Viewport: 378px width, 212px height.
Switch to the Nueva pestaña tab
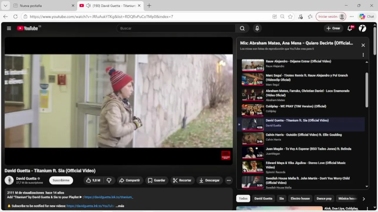click(44, 6)
